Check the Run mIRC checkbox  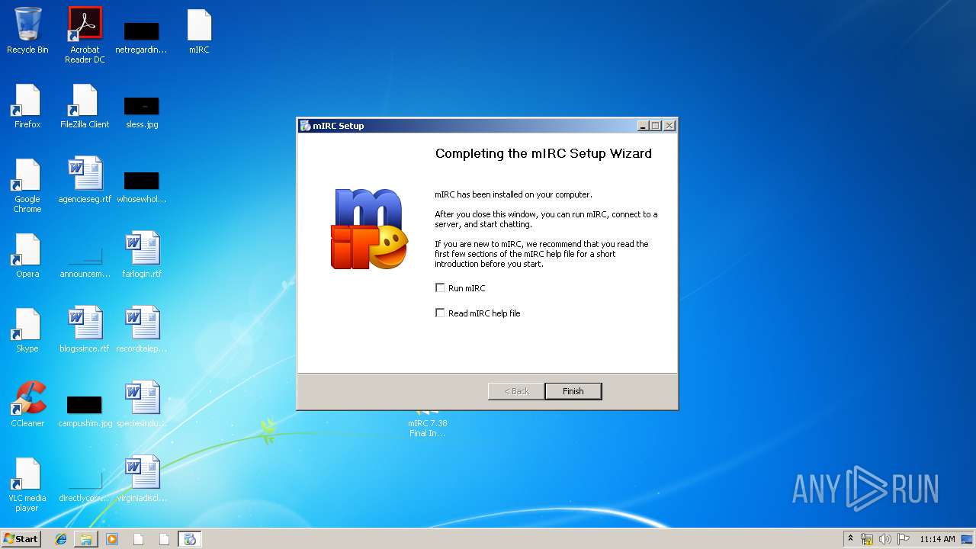coord(440,288)
